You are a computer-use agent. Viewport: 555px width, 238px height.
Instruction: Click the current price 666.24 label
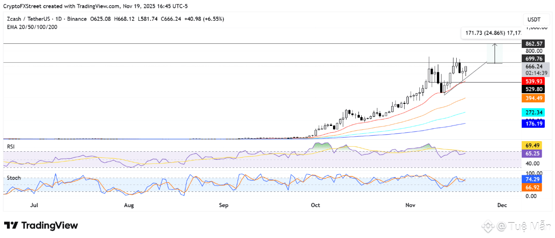point(534,66)
